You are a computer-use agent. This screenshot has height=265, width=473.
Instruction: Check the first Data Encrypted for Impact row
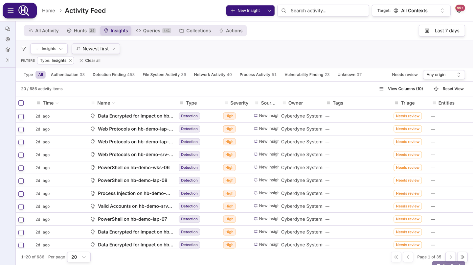point(21,116)
